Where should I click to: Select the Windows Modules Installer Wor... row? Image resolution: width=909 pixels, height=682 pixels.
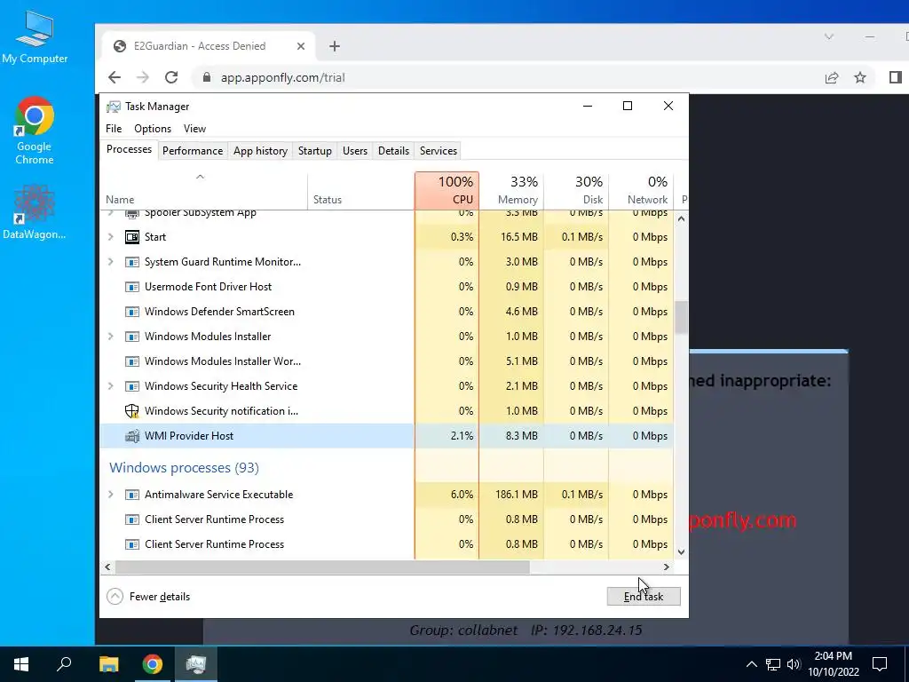coord(387,361)
